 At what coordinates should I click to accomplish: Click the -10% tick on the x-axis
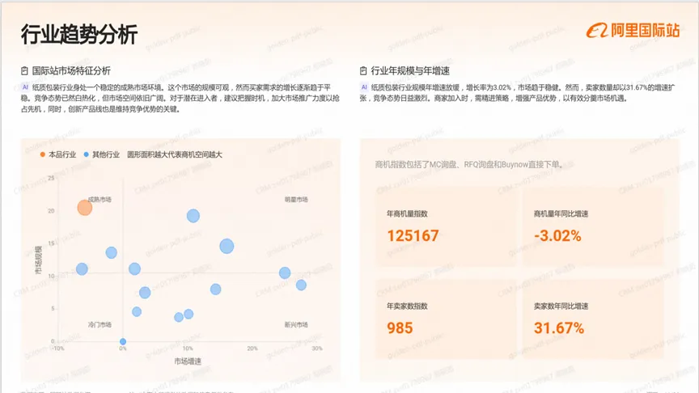58,349
